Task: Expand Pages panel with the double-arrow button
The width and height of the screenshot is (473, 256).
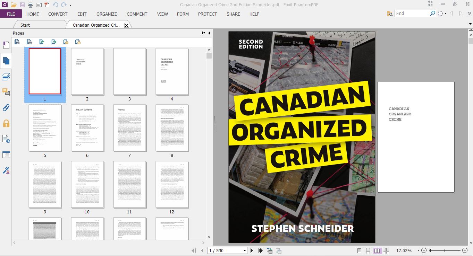Action: (204, 33)
